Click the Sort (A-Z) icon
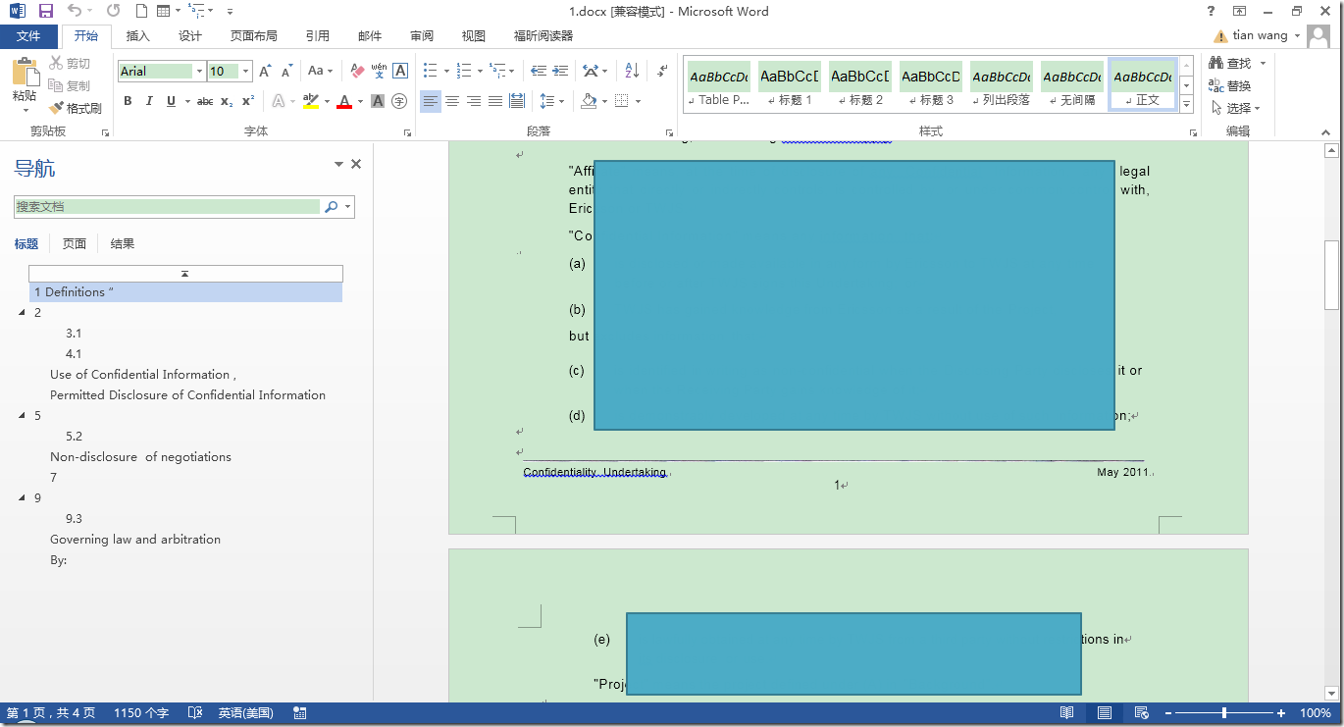1344x727 pixels. point(632,72)
